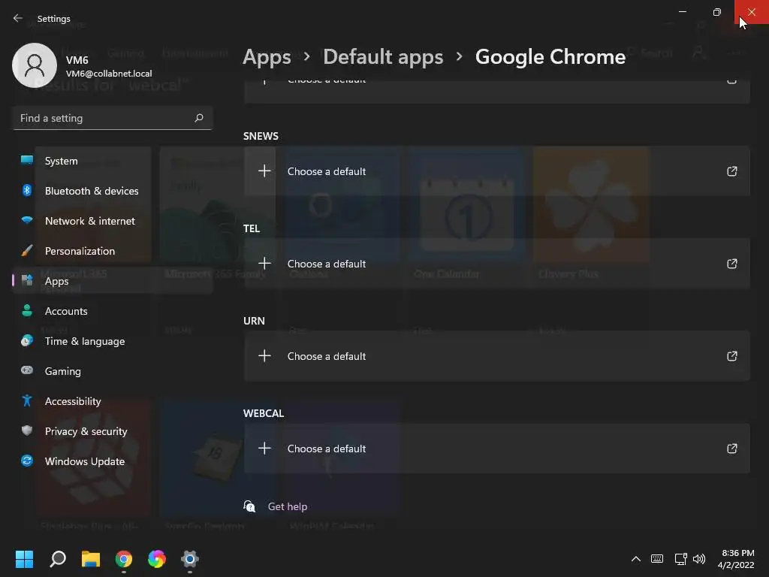
Task: Open File Explorer from the taskbar
Action: tap(91, 559)
